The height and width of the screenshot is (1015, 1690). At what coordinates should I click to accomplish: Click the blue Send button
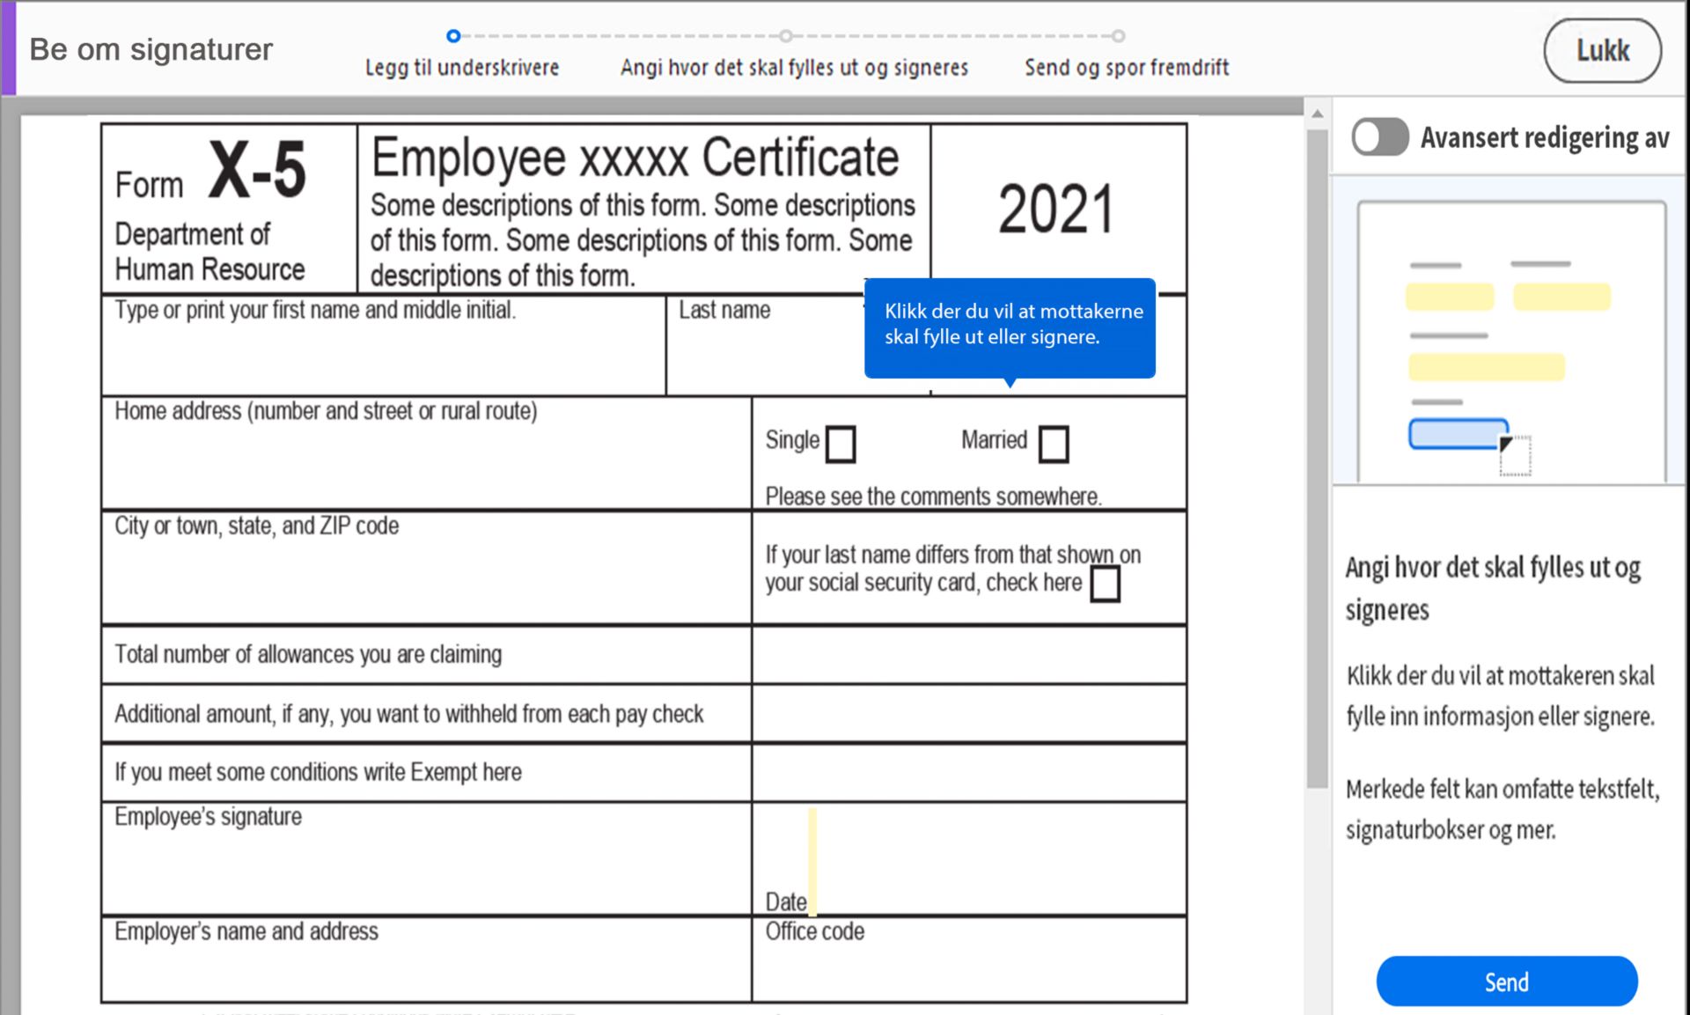point(1506,982)
